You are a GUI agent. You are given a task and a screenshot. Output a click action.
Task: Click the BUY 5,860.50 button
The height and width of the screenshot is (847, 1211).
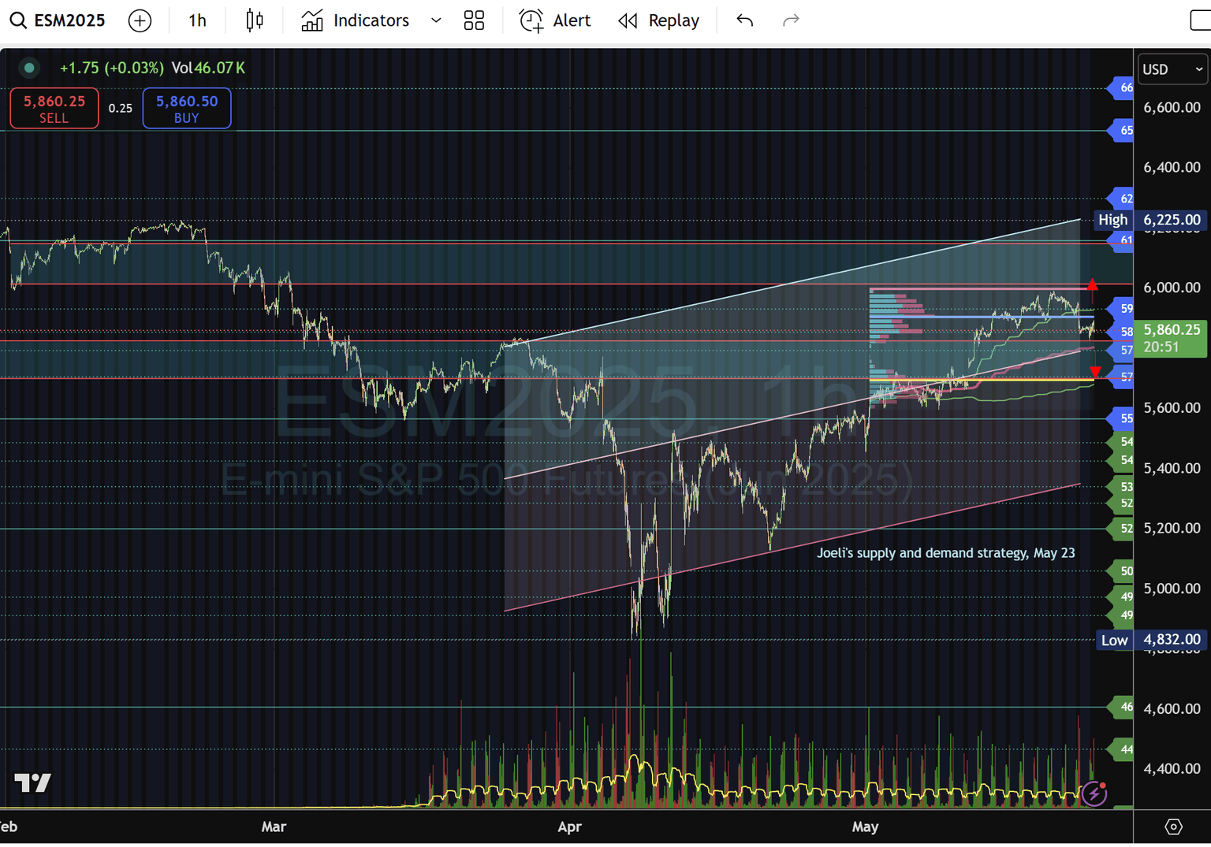point(186,108)
